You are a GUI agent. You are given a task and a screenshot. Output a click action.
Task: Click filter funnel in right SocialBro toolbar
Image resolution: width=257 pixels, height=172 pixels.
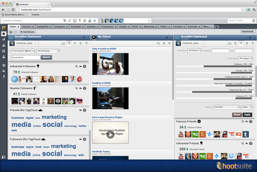click(x=241, y=43)
